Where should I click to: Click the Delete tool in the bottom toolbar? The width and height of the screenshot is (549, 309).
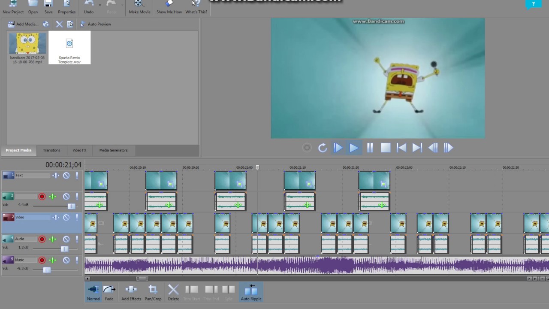tap(173, 292)
